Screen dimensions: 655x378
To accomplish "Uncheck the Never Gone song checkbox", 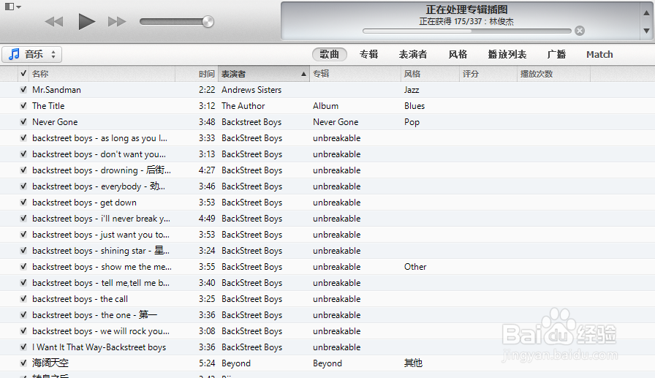I will [x=23, y=122].
